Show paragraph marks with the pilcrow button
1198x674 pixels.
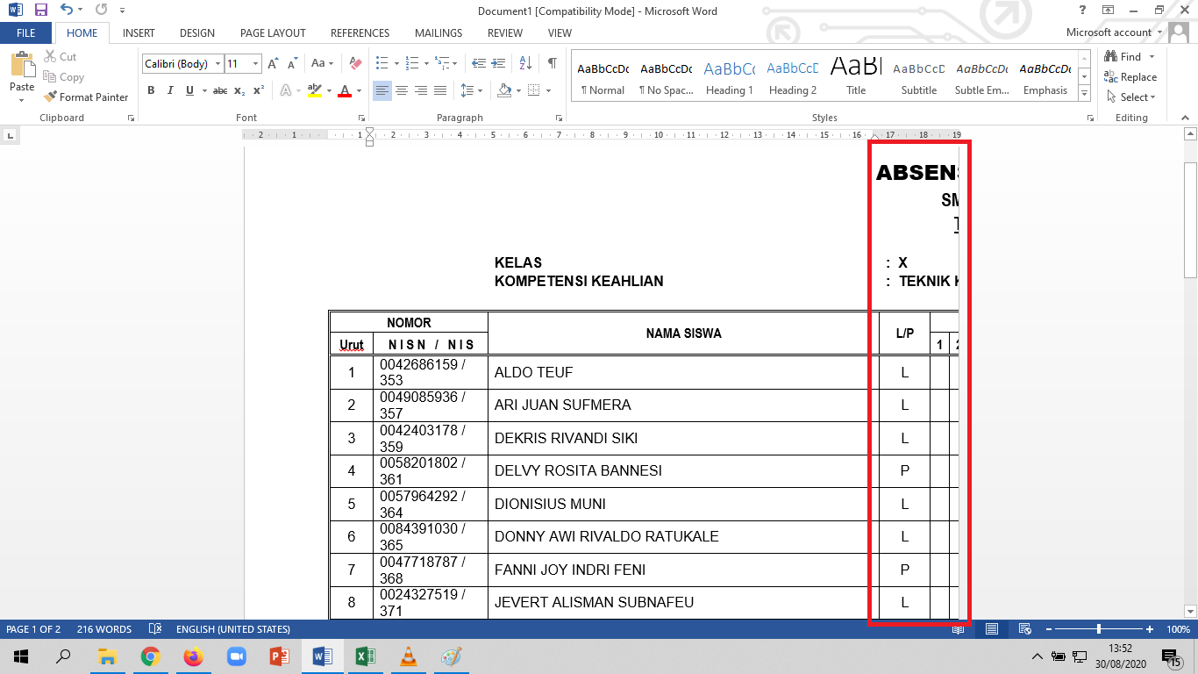pos(552,63)
